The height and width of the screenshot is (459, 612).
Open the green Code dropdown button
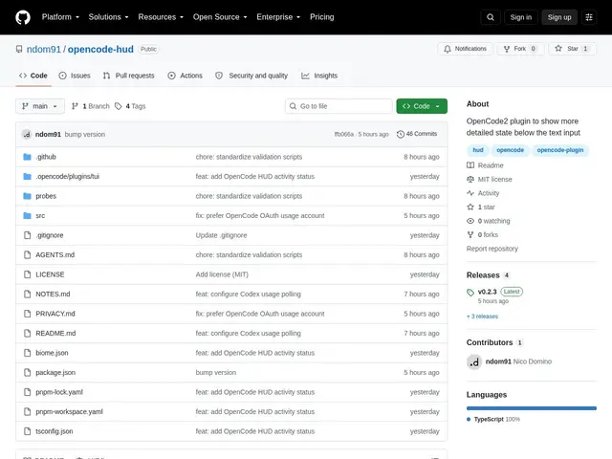[422, 106]
